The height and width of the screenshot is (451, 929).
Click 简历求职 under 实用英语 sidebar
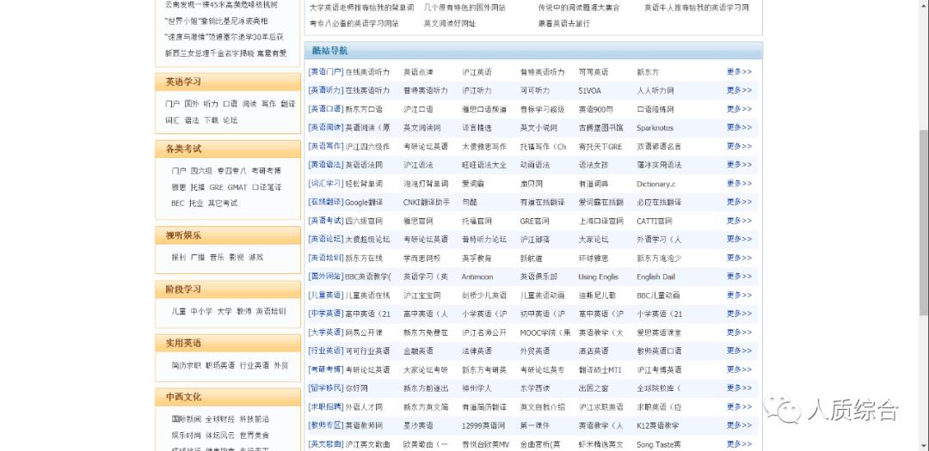tap(186, 366)
